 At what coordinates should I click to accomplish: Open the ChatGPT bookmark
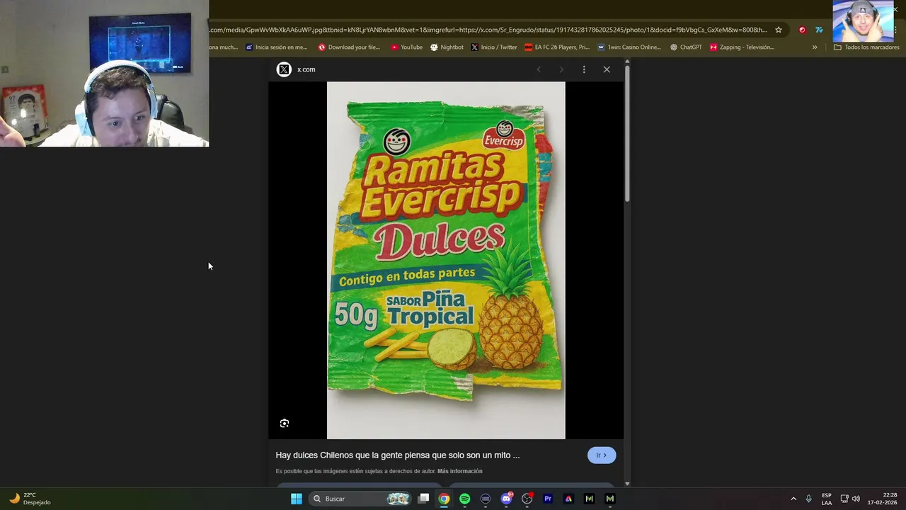[686, 47]
